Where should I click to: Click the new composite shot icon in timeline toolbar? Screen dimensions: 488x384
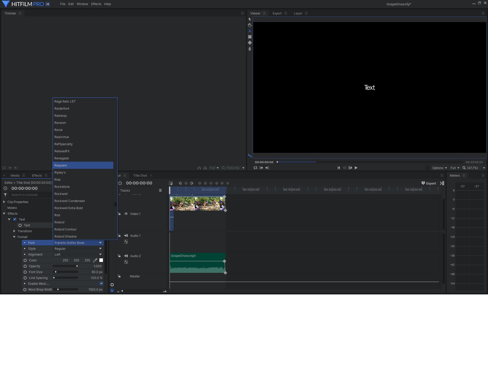point(171,183)
